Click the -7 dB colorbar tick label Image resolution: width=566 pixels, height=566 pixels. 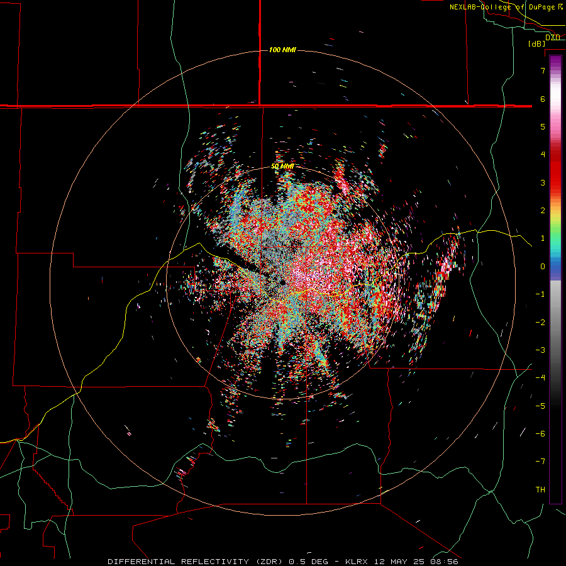point(540,462)
